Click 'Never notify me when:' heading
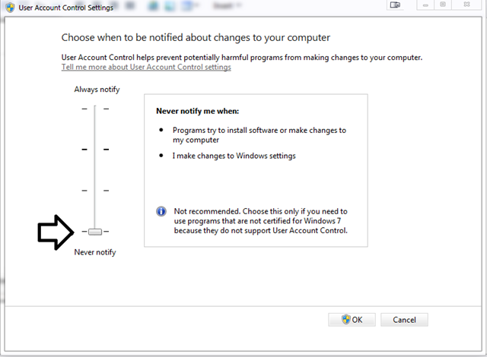 [x=198, y=111]
